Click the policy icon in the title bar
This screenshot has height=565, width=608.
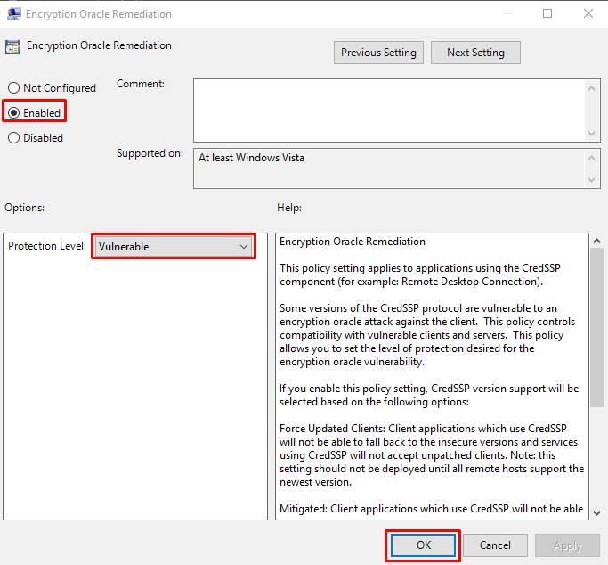(x=12, y=14)
